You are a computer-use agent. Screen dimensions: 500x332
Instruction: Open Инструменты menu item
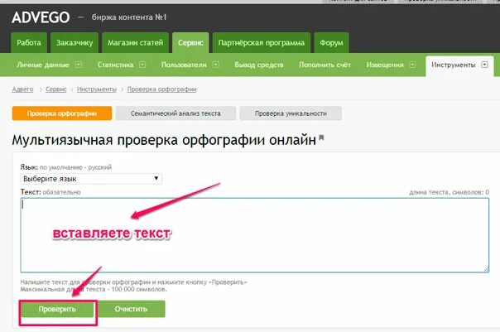(453, 65)
